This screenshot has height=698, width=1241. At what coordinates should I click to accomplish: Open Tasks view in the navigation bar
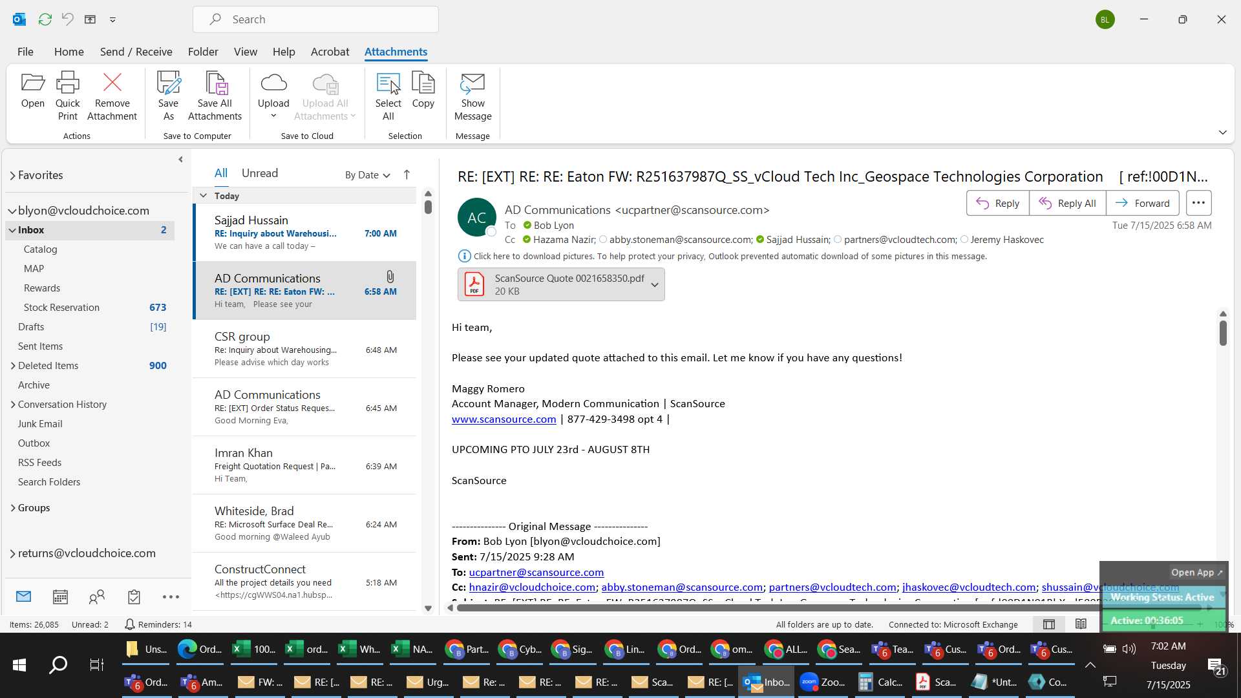point(134,597)
